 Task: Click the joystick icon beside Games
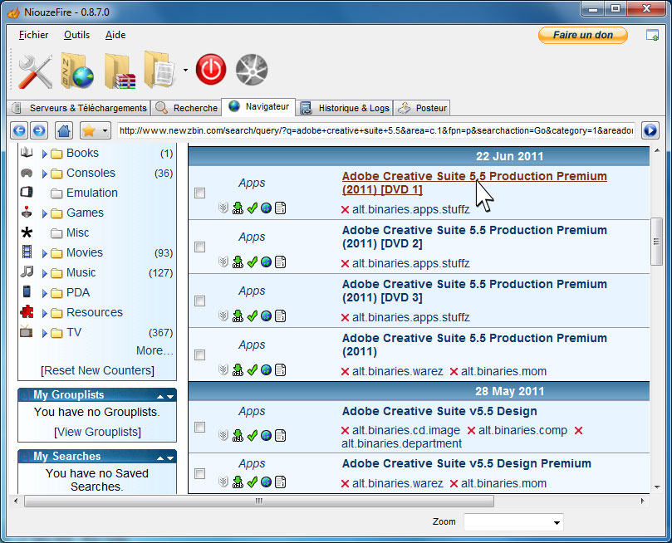coord(27,212)
